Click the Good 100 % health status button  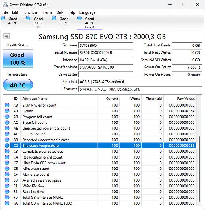[x=18, y=58]
